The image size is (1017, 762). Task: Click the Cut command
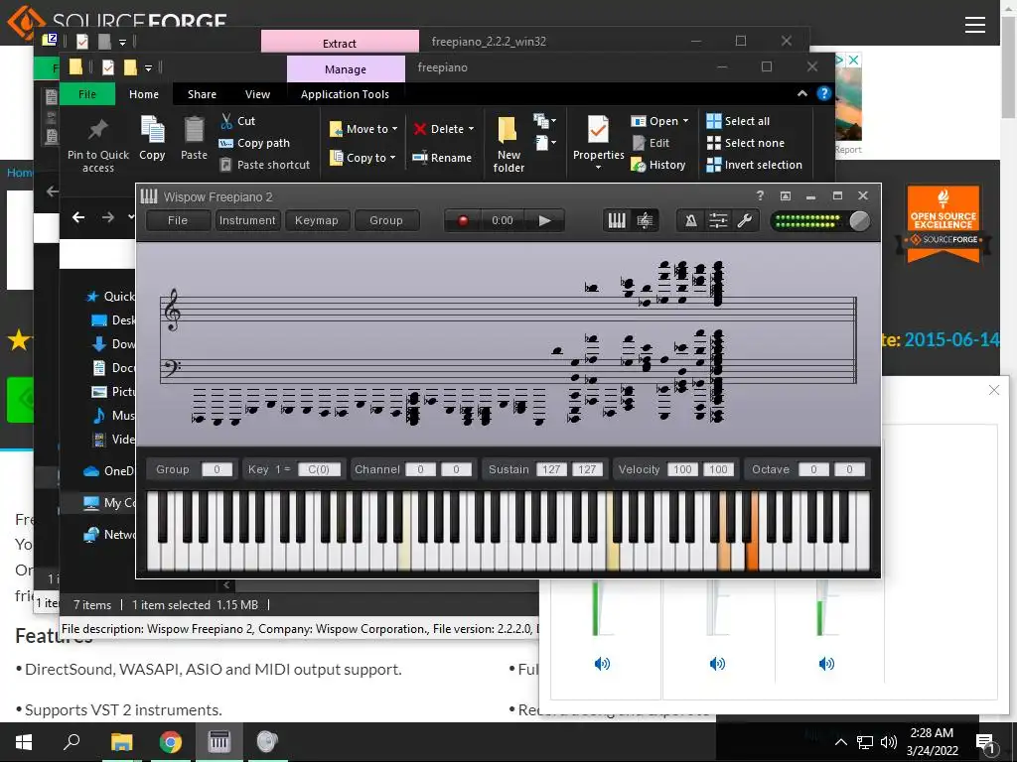pyautogui.click(x=237, y=121)
